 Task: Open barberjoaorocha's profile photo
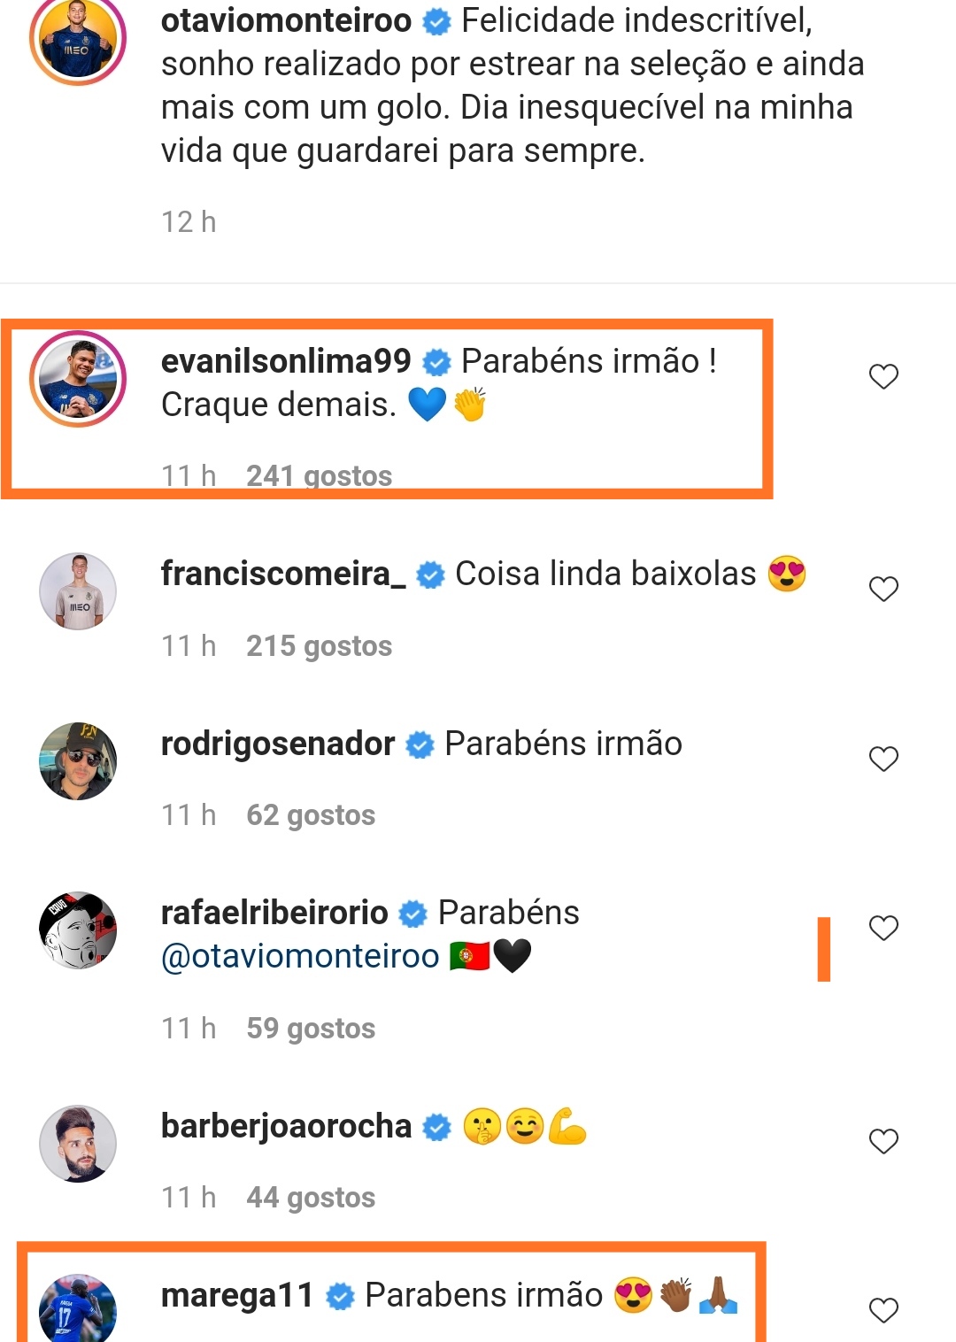pos(78,1144)
